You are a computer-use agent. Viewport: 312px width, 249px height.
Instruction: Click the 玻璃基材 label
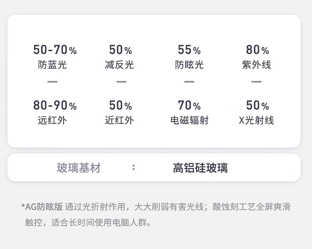[79, 168]
